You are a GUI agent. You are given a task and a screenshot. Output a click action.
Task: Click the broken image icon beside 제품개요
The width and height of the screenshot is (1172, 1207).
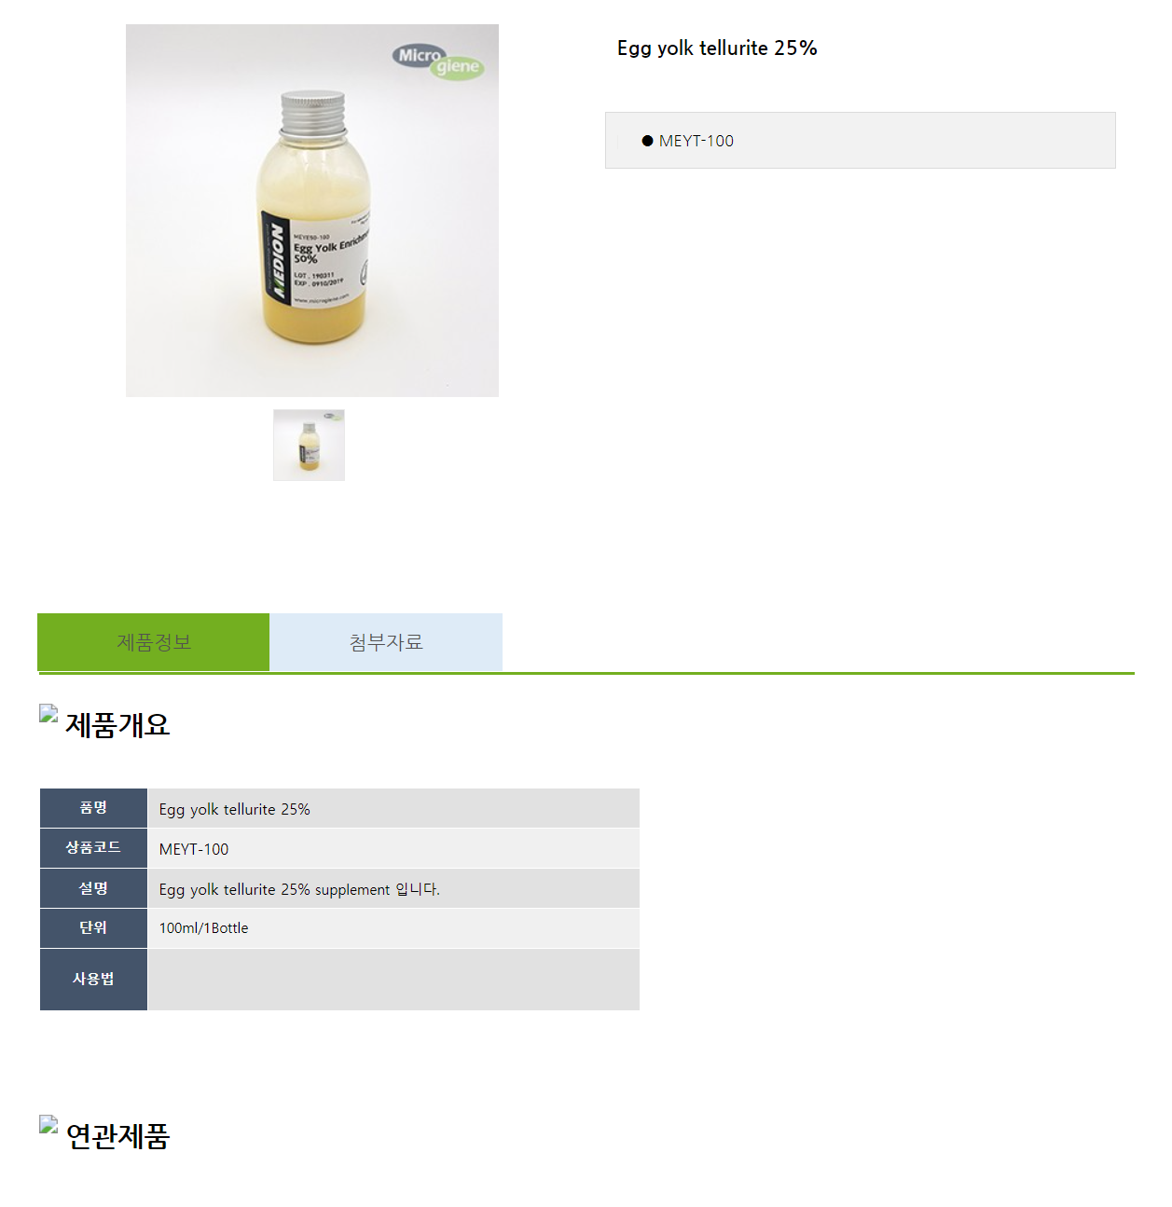(x=48, y=714)
